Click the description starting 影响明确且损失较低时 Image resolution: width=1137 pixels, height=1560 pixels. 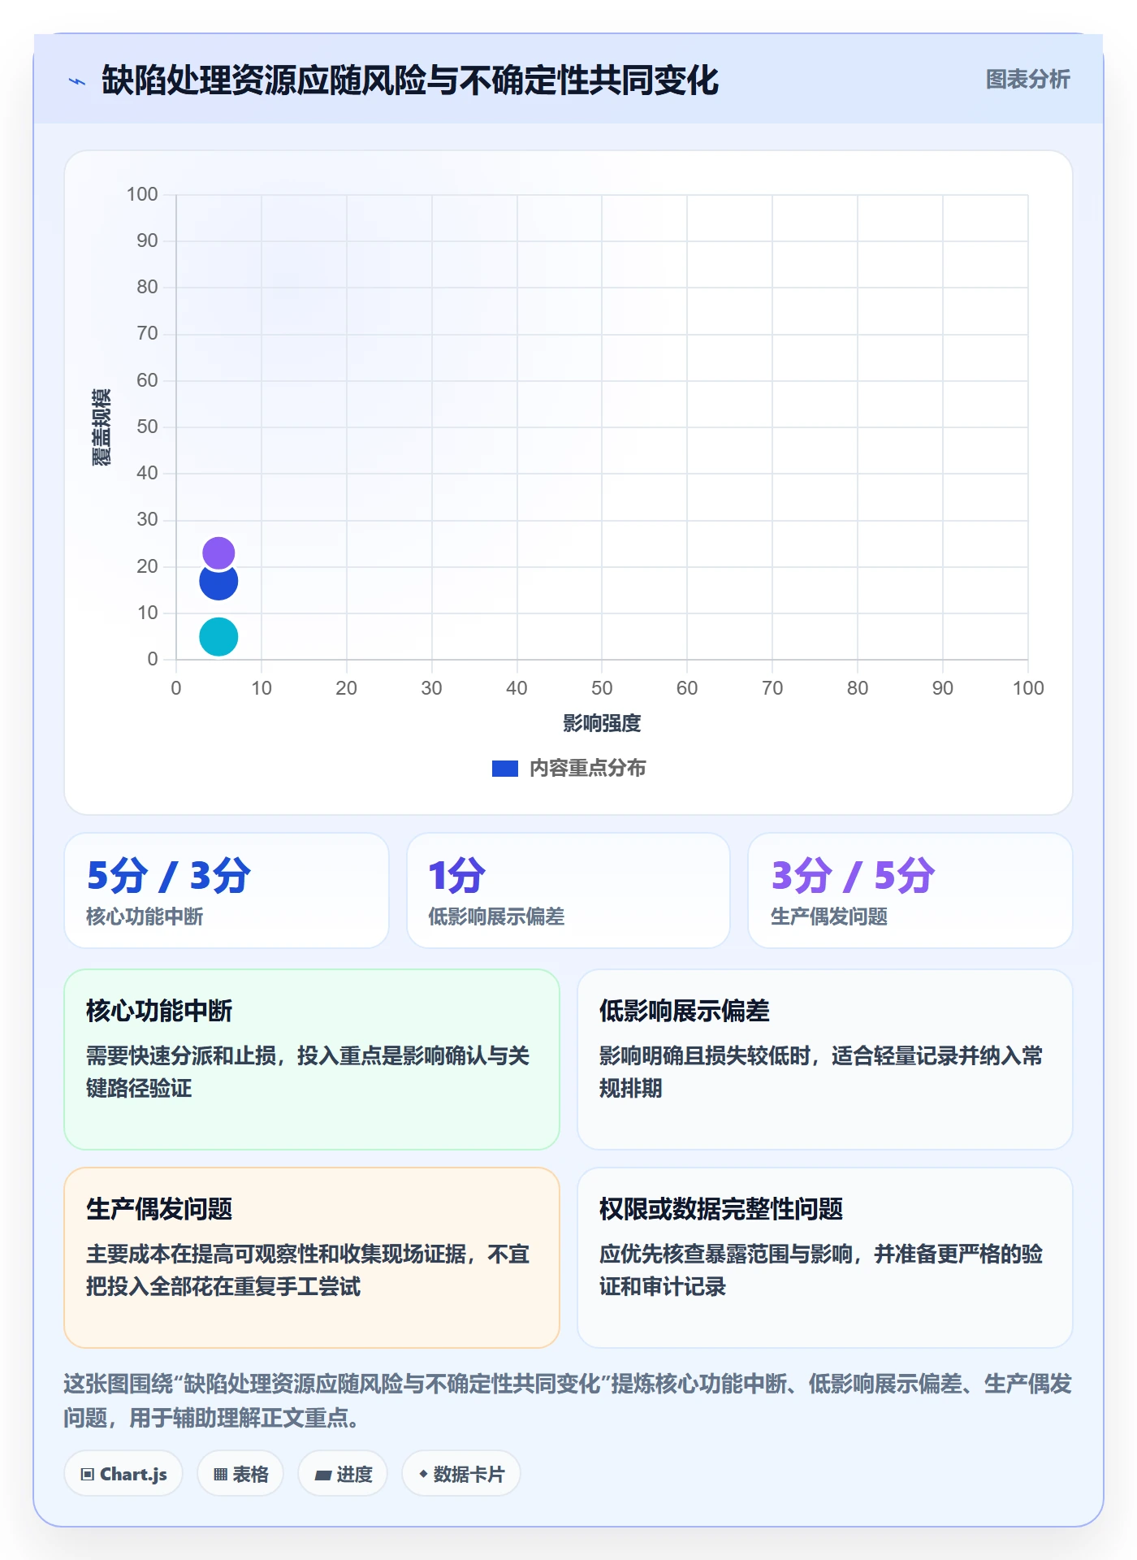click(x=821, y=1072)
